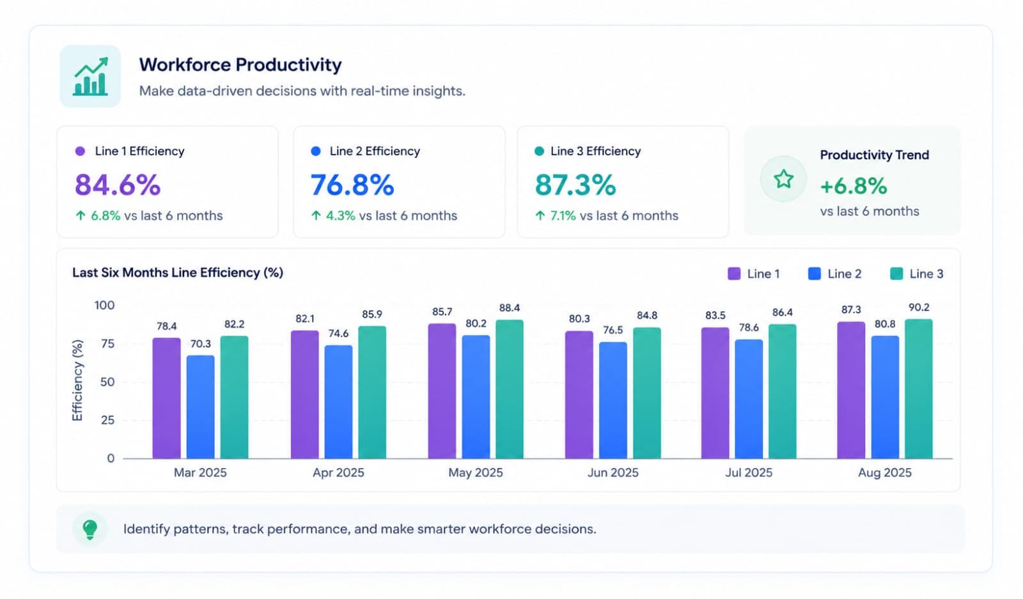The height and width of the screenshot is (599, 1023).
Task: Click the +6.8% productivity trend value
Action: pos(854,186)
